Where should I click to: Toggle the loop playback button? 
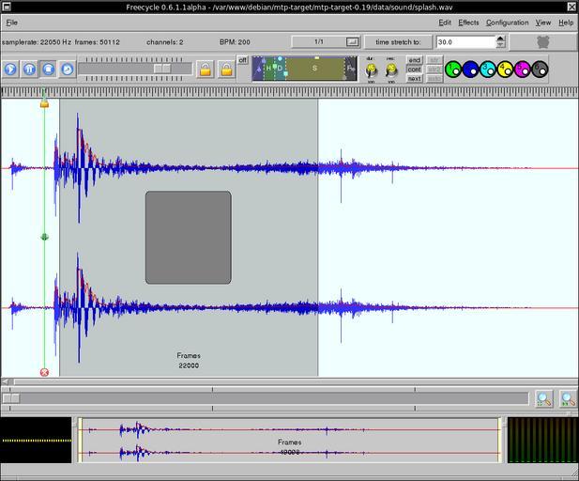67,69
